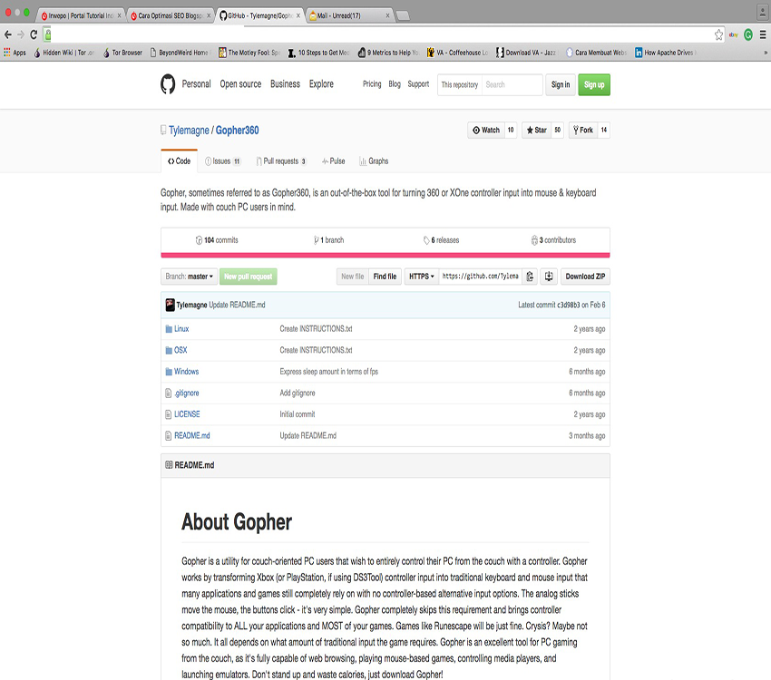Open the Business navigation item
This screenshot has width=771, height=680.
[x=285, y=84]
